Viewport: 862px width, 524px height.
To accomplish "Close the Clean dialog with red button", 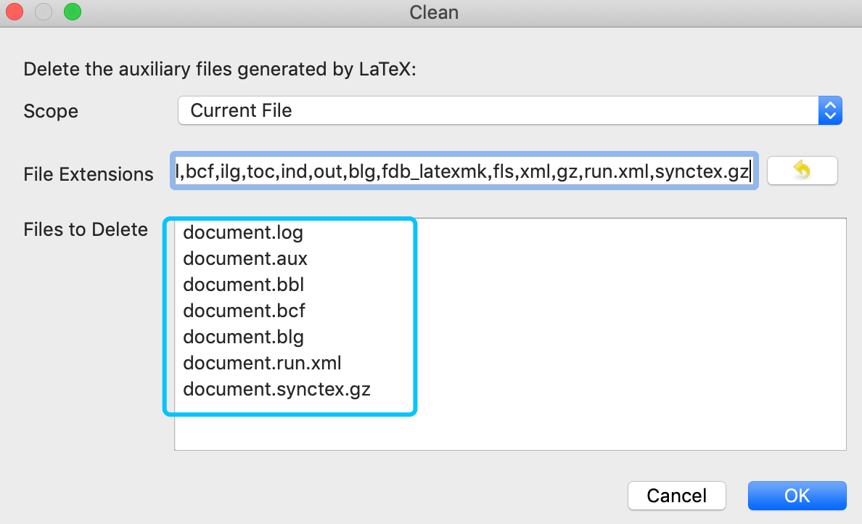I will 17,12.
